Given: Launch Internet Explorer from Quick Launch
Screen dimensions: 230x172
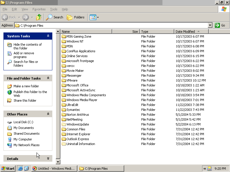Looking at the screenshot, I should point(20,169).
